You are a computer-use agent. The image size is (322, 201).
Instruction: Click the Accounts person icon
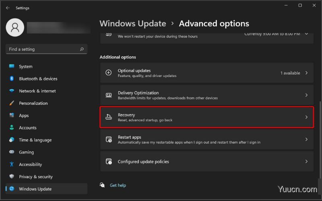(12, 127)
